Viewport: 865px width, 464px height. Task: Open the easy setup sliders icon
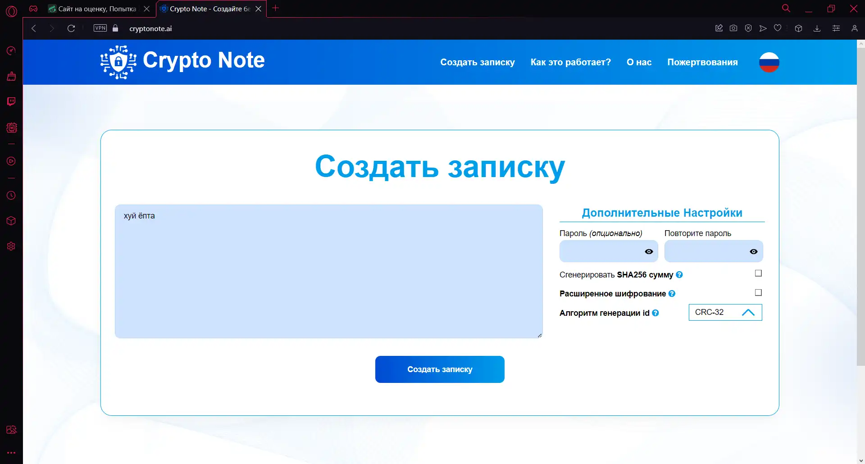836,28
